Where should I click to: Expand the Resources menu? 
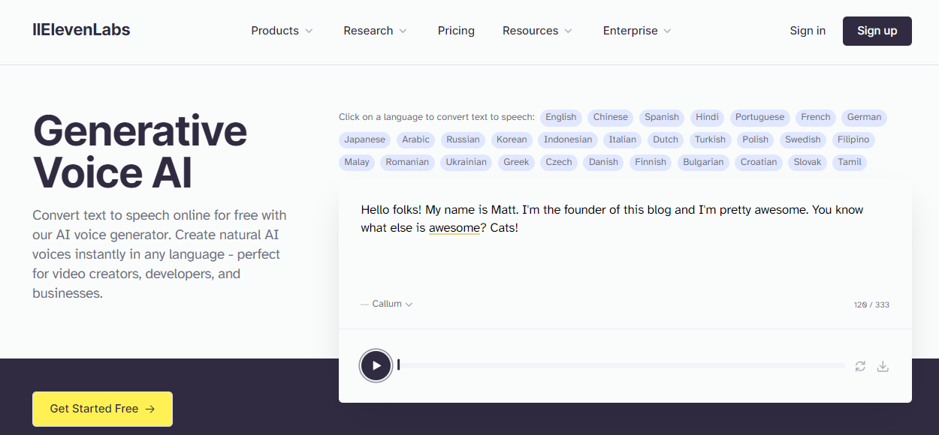pyautogui.click(x=537, y=31)
